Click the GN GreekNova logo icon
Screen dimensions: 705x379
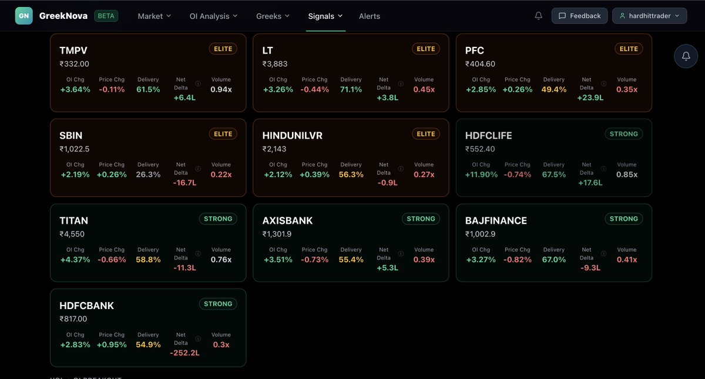[24, 16]
